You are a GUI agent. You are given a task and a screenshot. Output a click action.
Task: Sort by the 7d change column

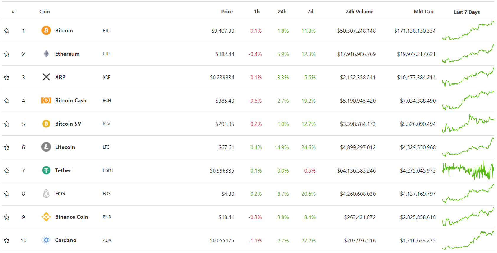tap(310, 11)
